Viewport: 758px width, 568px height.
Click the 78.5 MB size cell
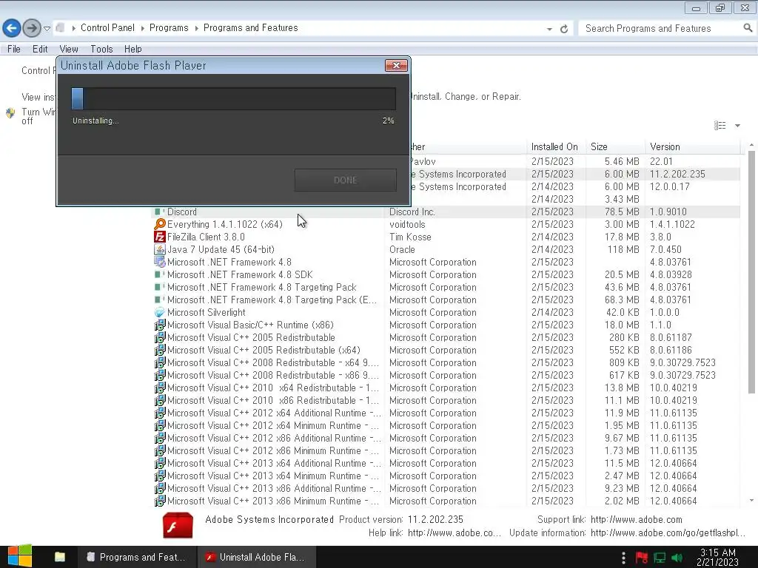click(x=622, y=212)
